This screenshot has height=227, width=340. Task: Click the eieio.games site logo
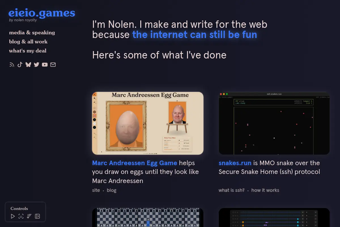[42, 13]
